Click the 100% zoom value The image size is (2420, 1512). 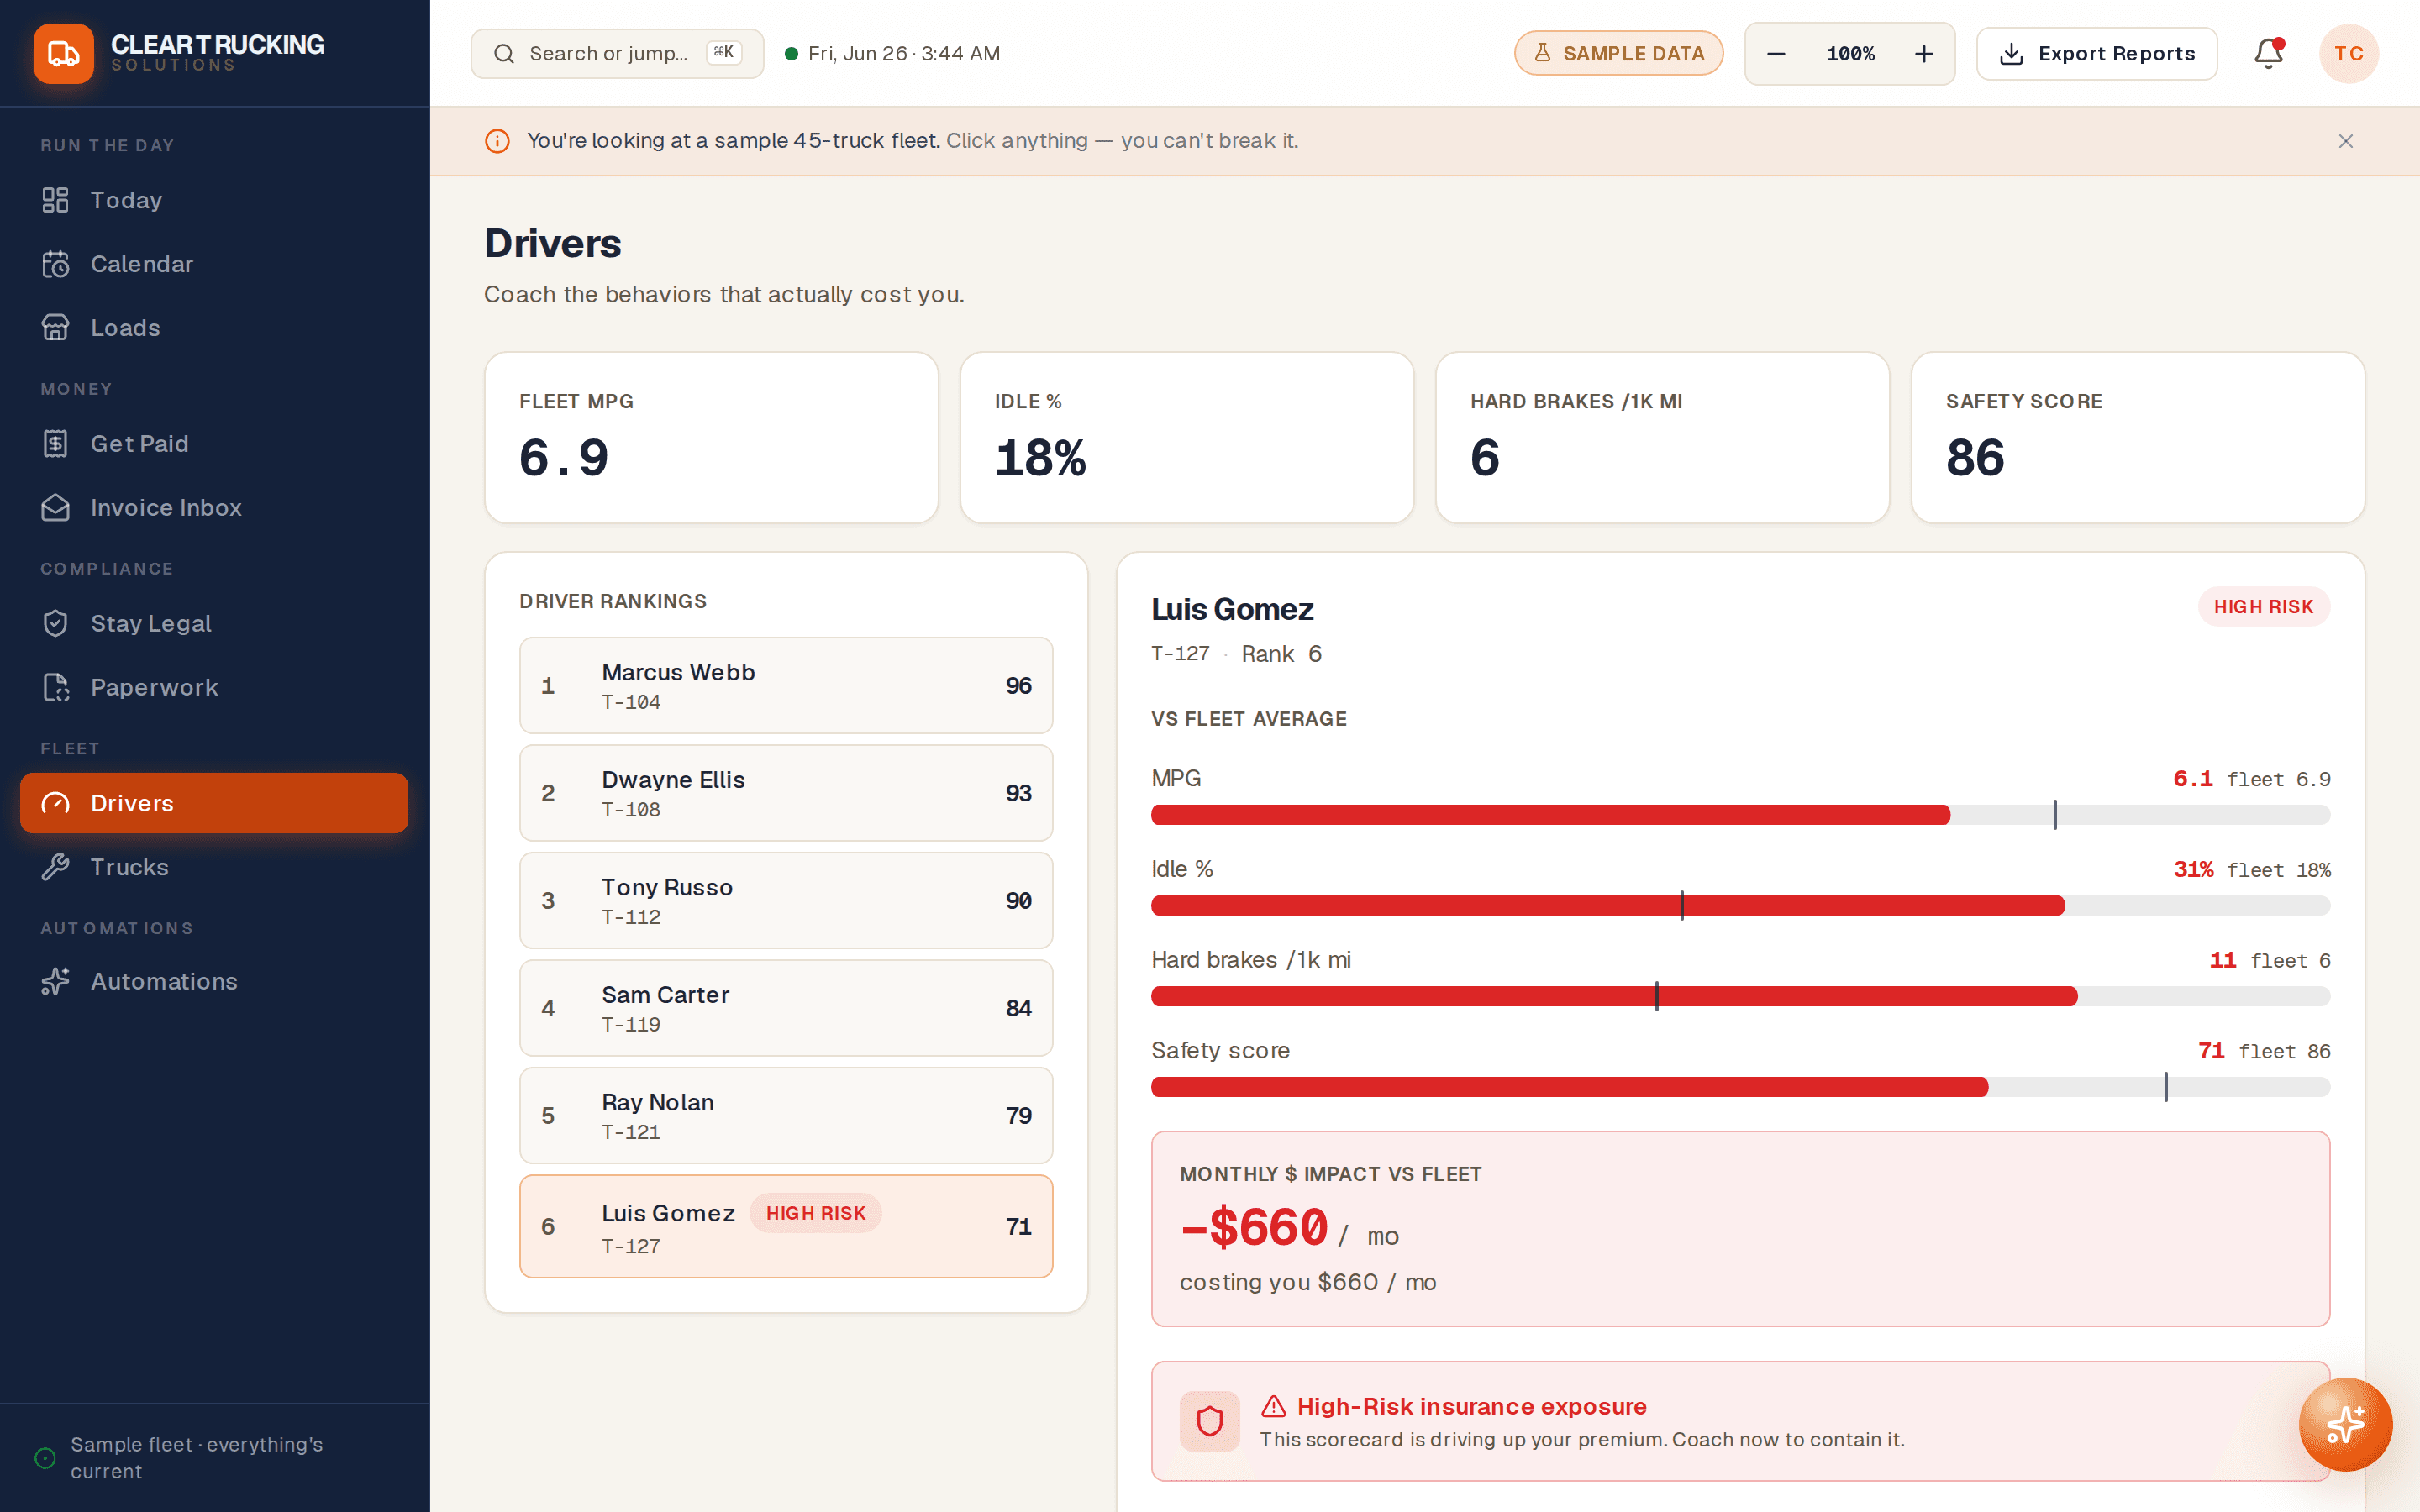pos(1850,54)
